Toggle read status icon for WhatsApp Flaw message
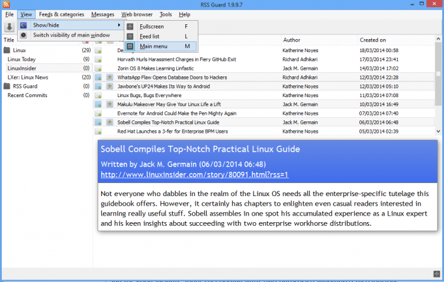The height and width of the screenshot is (282, 444). pos(98,78)
